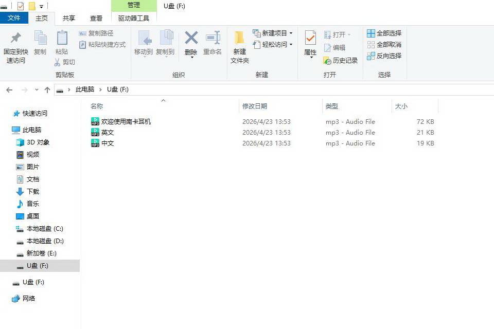Click 此电脑 in the address bar
Screen dimensions: 494x329
(85, 89)
